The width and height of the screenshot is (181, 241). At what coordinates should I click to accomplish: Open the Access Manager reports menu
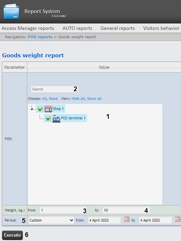28,28
